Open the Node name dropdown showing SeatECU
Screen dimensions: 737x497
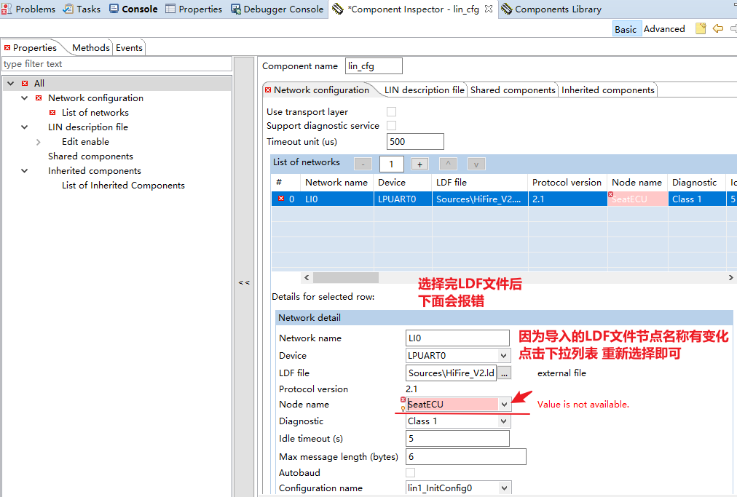click(x=504, y=404)
